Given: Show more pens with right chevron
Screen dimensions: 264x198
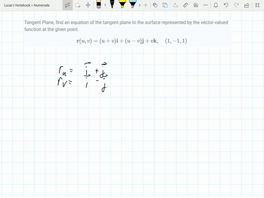Looking at the screenshot, I should 140,5.
